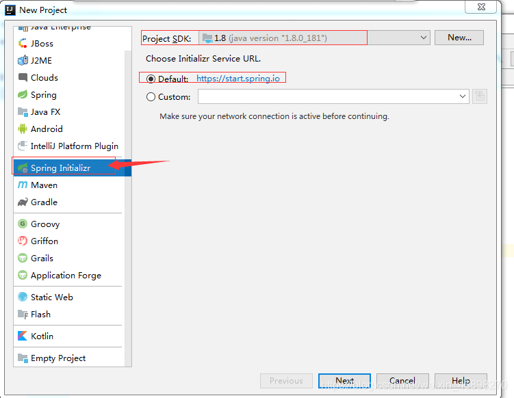Click the grayed-out icon beside the Custom URL field

(480, 96)
